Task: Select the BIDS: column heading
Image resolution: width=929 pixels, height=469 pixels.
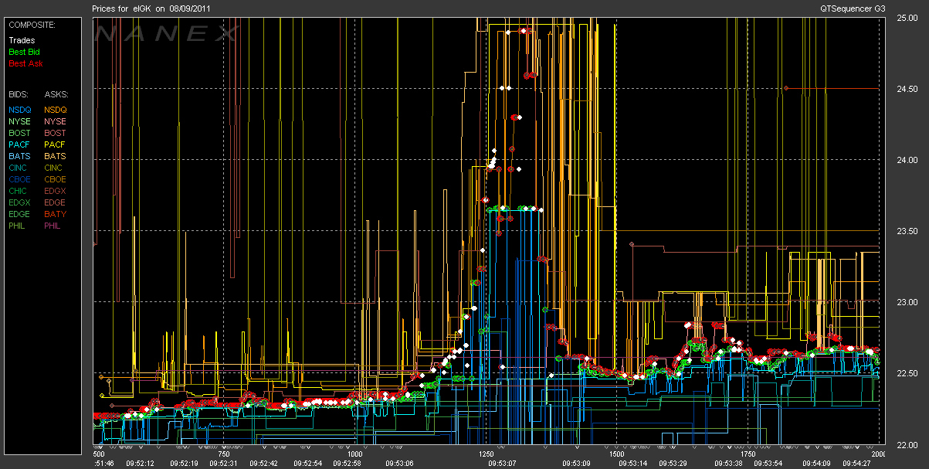Action: tap(19, 94)
